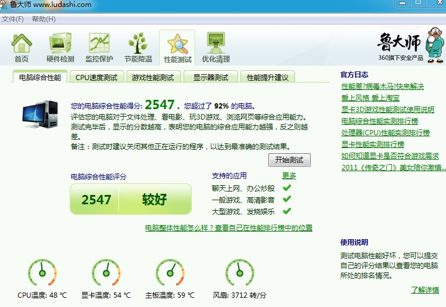Open 节能降温 energy saving icon
Viewport: 446px width, 307px height.
138,48
